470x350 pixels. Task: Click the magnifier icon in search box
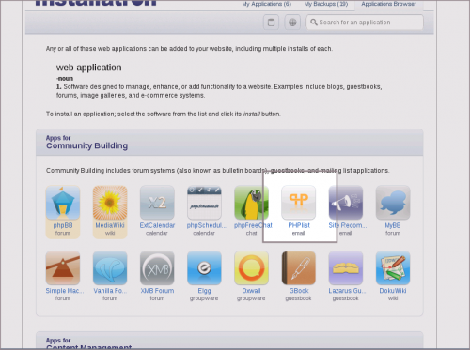[314, 23]
